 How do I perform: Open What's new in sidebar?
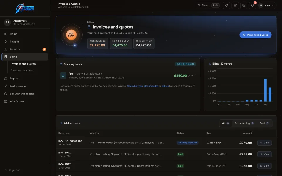coord(25,101)
